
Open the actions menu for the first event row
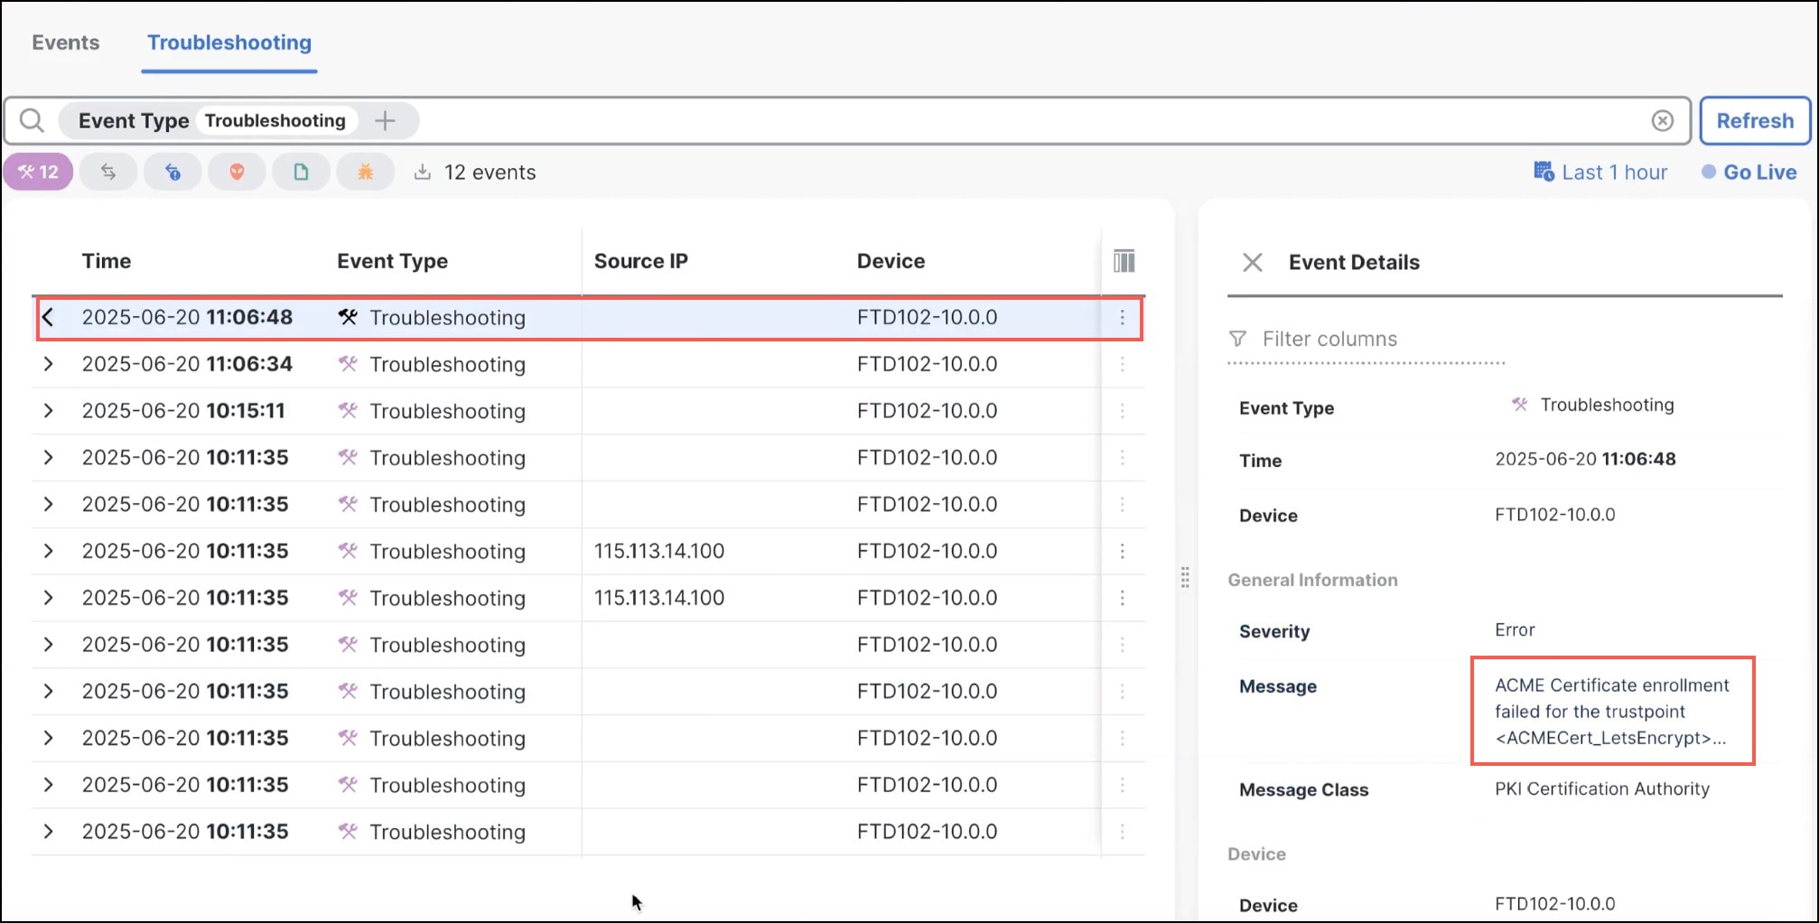1122,317
